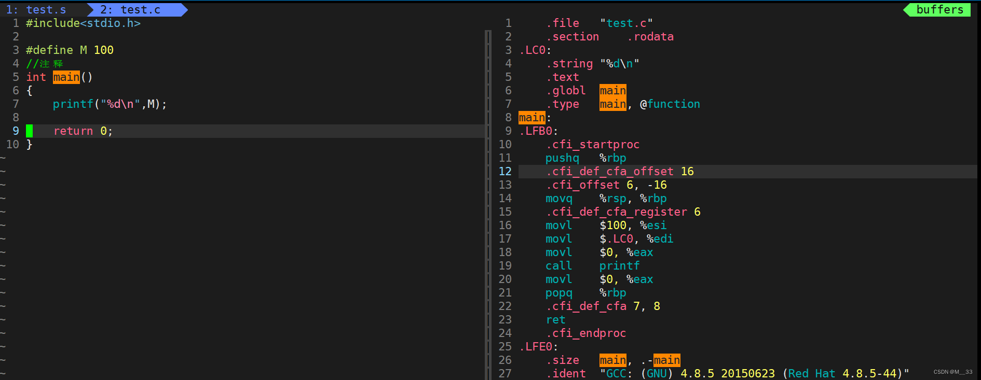Image resolution: width=981 pixels, height=380 pixels.
Task: Click line number 12 in right pane
Action: 505,172
